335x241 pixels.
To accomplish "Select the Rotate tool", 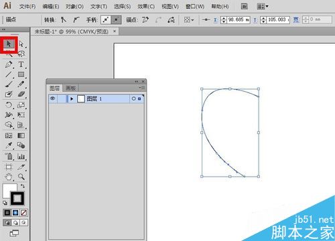I will click(9, 105).
